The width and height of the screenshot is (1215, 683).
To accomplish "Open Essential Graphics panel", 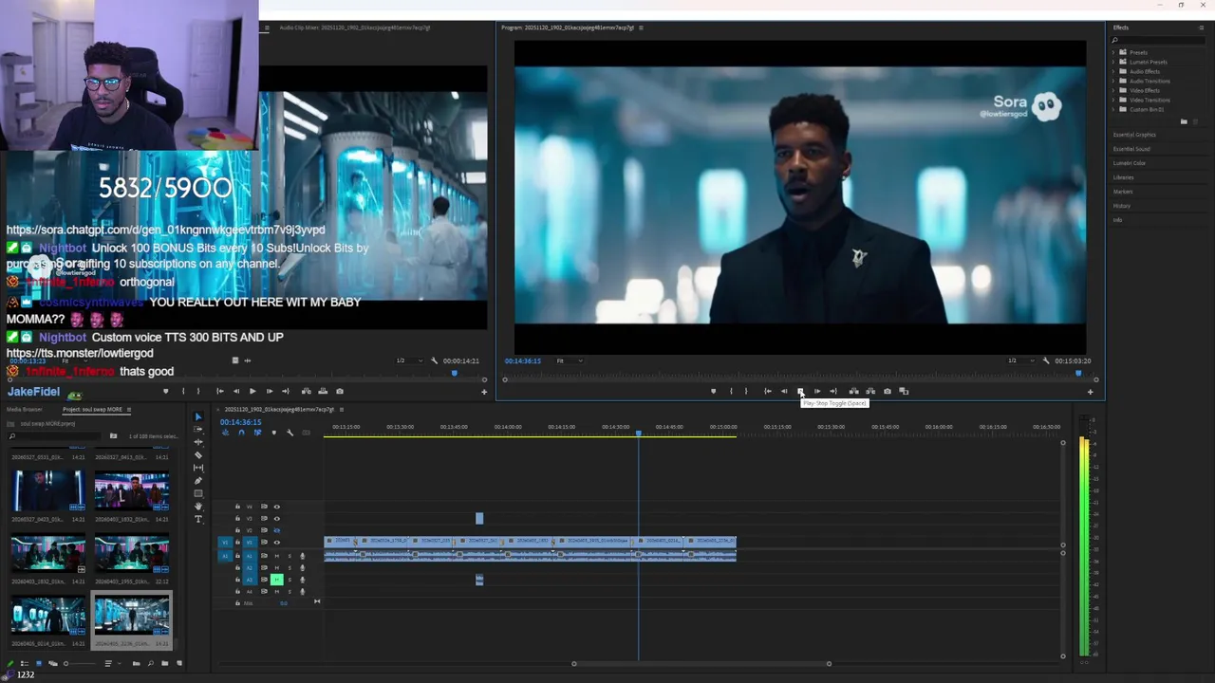I will tap(1134, 135).
